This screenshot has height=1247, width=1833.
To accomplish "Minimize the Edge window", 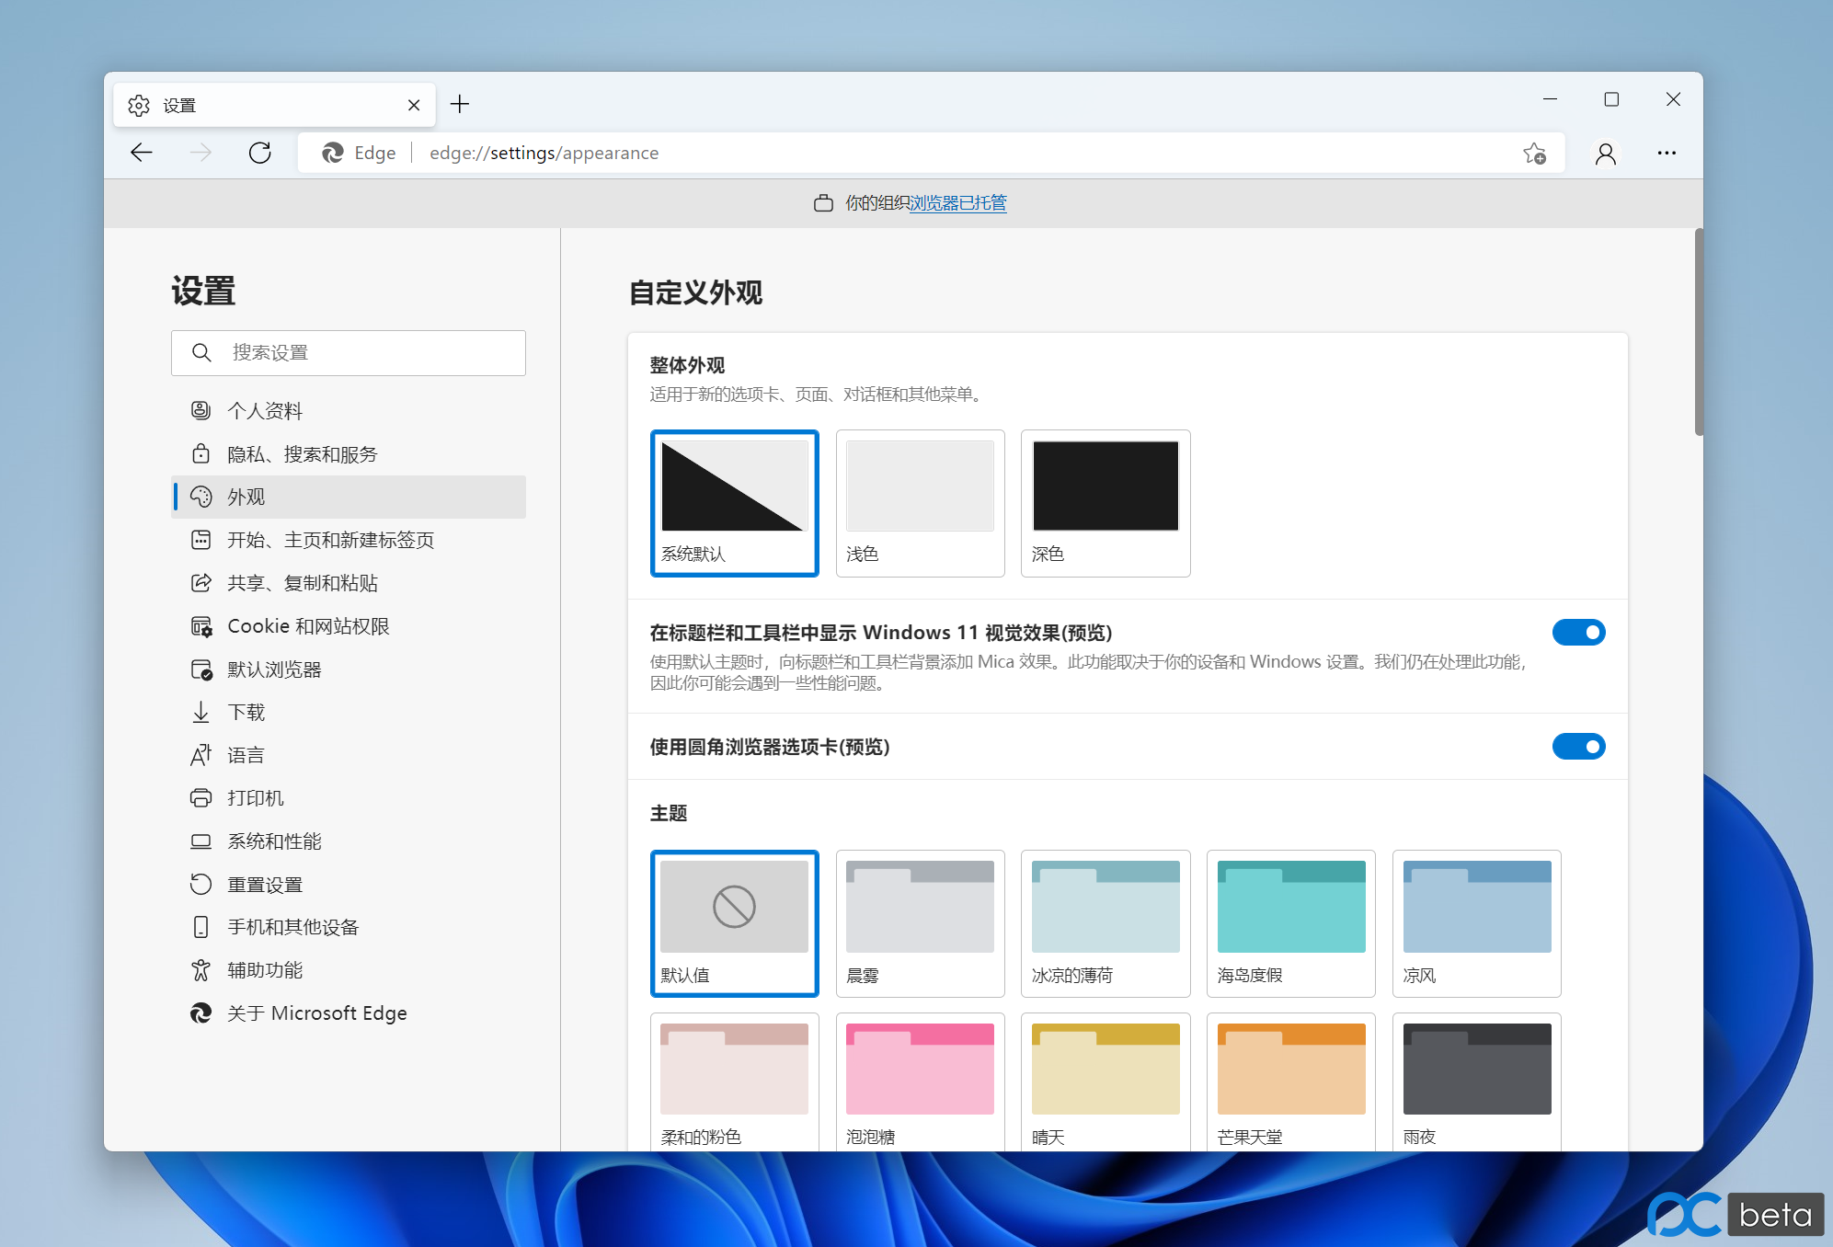I will [x=1550, y=99].
